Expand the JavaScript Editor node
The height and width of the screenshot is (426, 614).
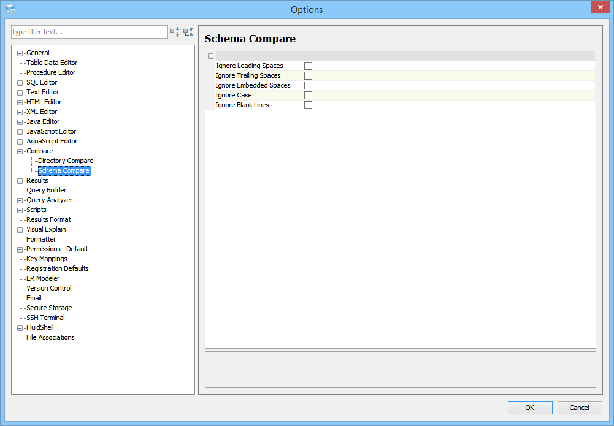coord(20,132)
